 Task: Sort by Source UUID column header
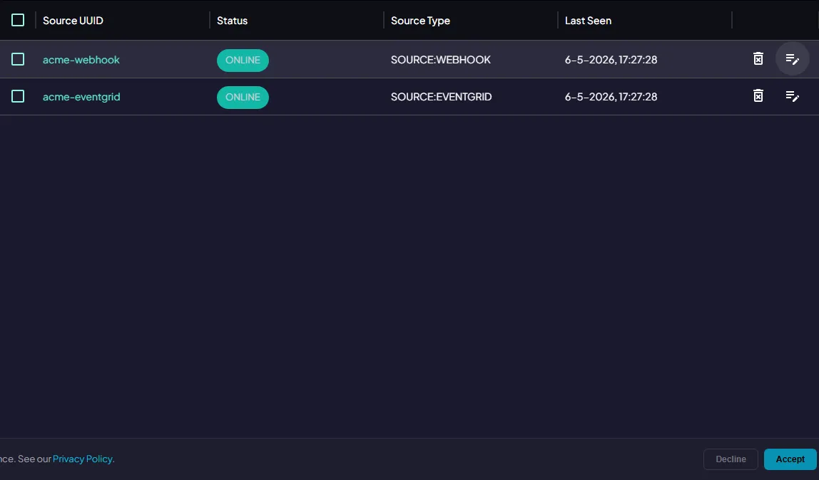pyautogui.click(x=73, y=21)
